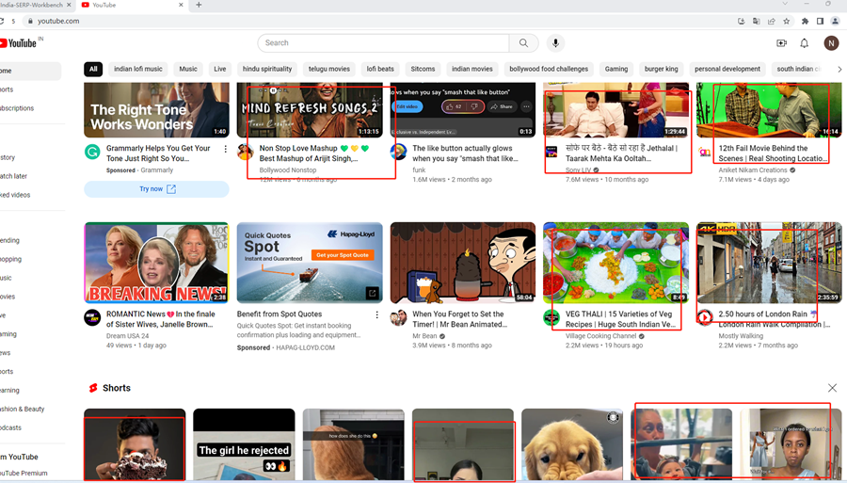The image size is (847, 483).
Task: Click the Try now button
Action: pyautogui.click(x=156, y=189)
